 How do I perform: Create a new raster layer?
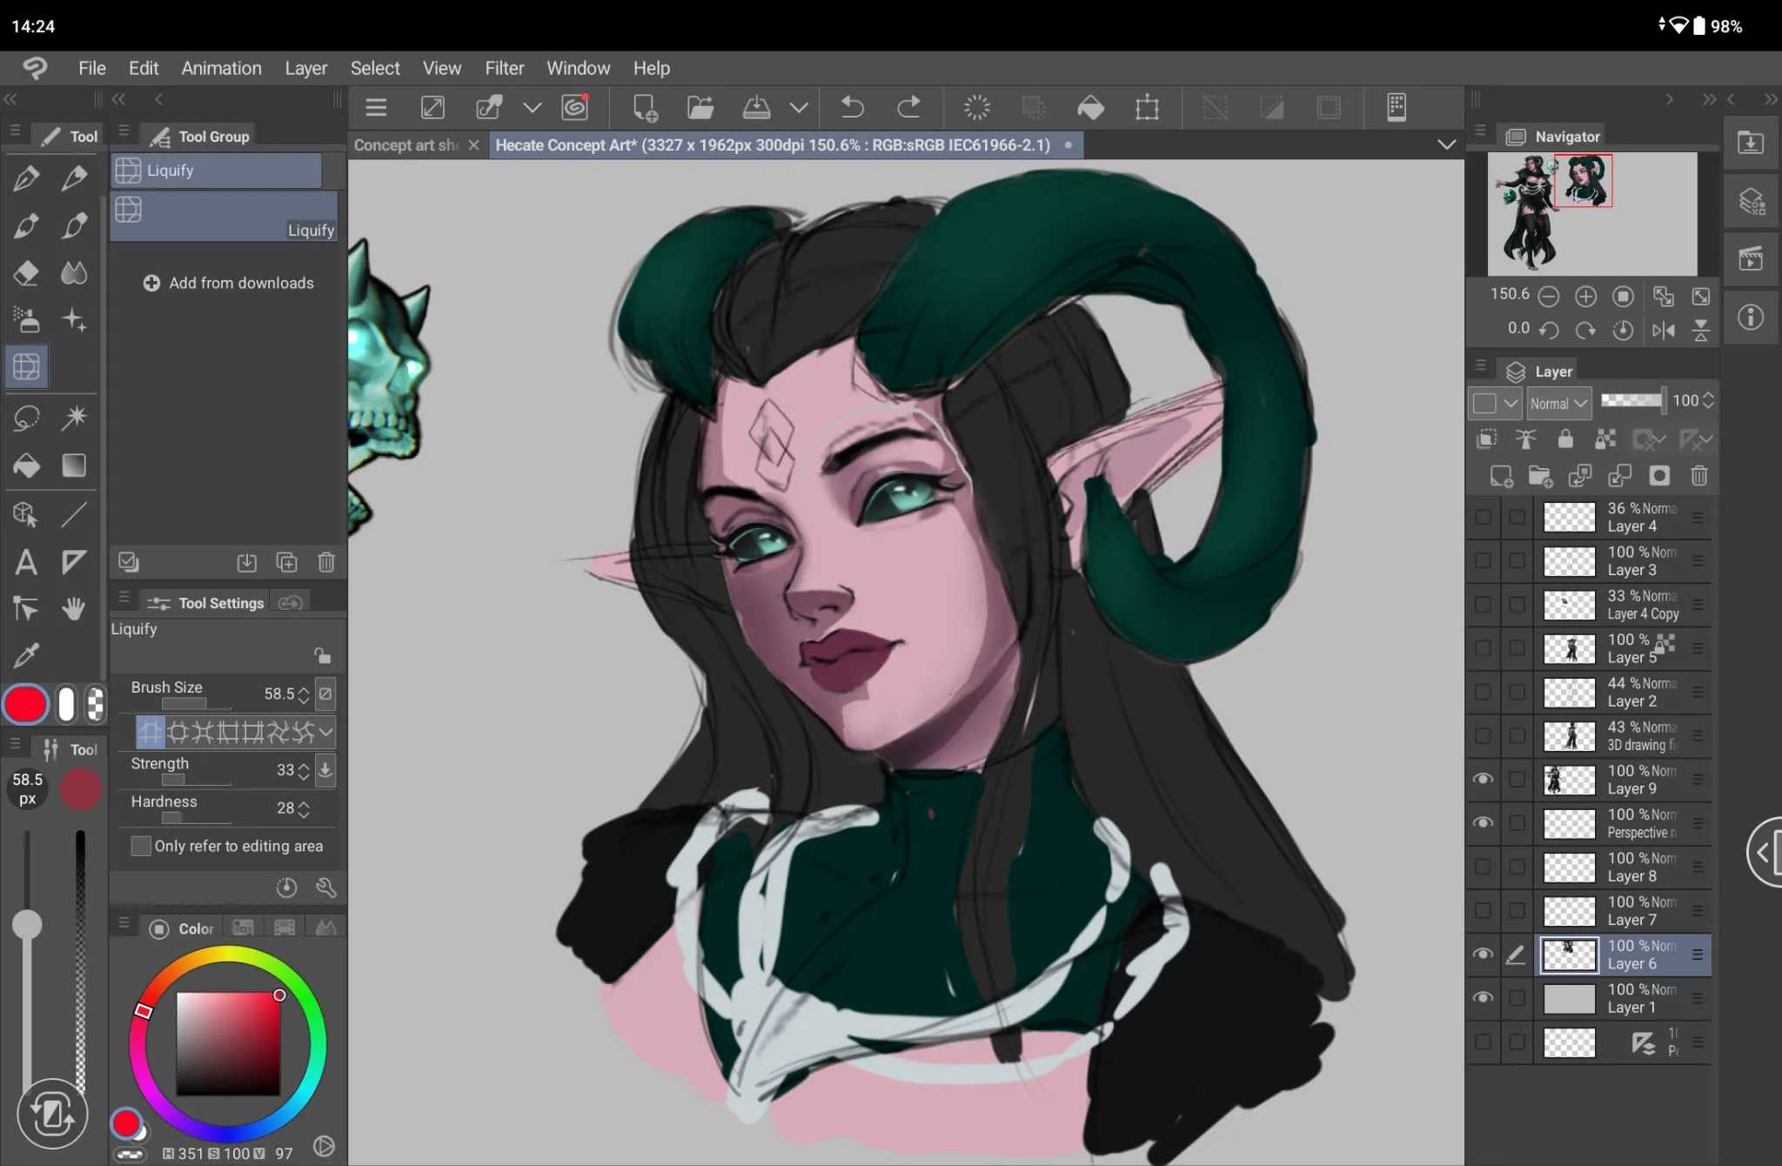coord(1501,476)
